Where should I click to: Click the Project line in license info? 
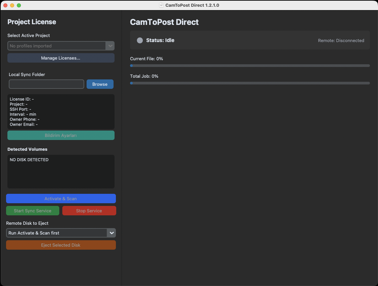tap(19, 104)
